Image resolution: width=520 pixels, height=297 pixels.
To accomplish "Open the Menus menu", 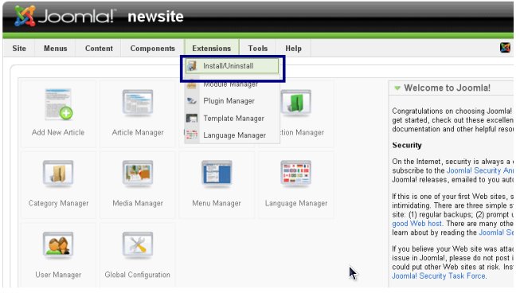I will pyautogui.click(x=56, y=49).
